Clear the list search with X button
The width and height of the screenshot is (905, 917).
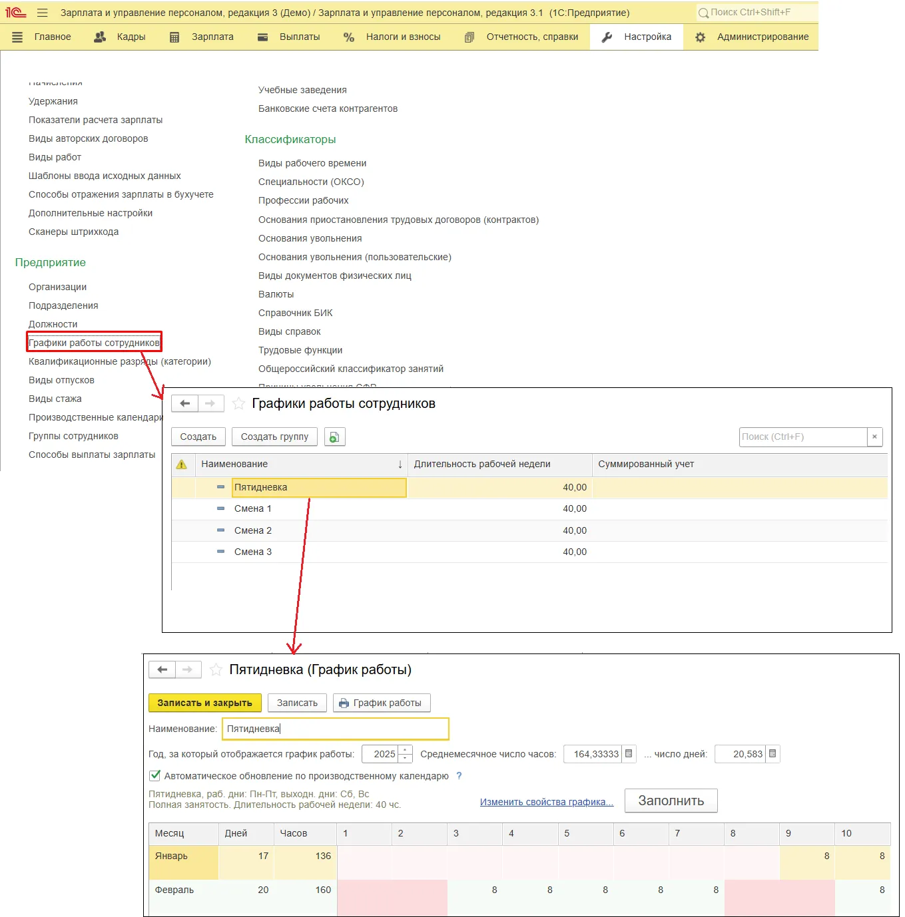tap(874, 437)
